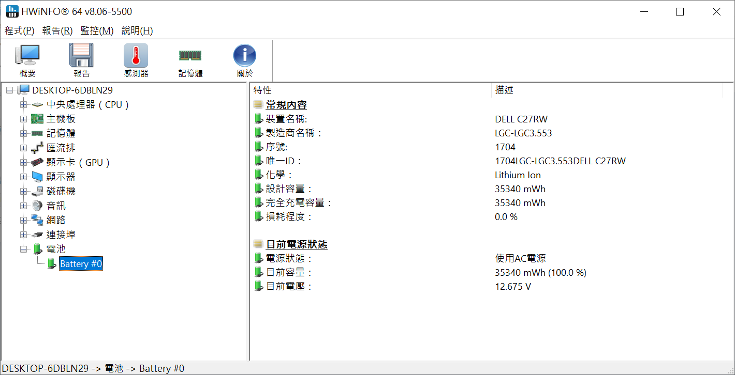
Task: Click the value 12.675 V
Action: [513, 287]
